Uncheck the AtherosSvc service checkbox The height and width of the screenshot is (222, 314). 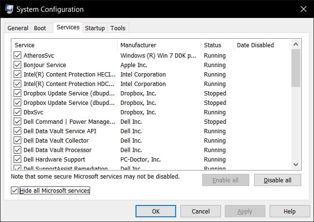click(17, 55)
